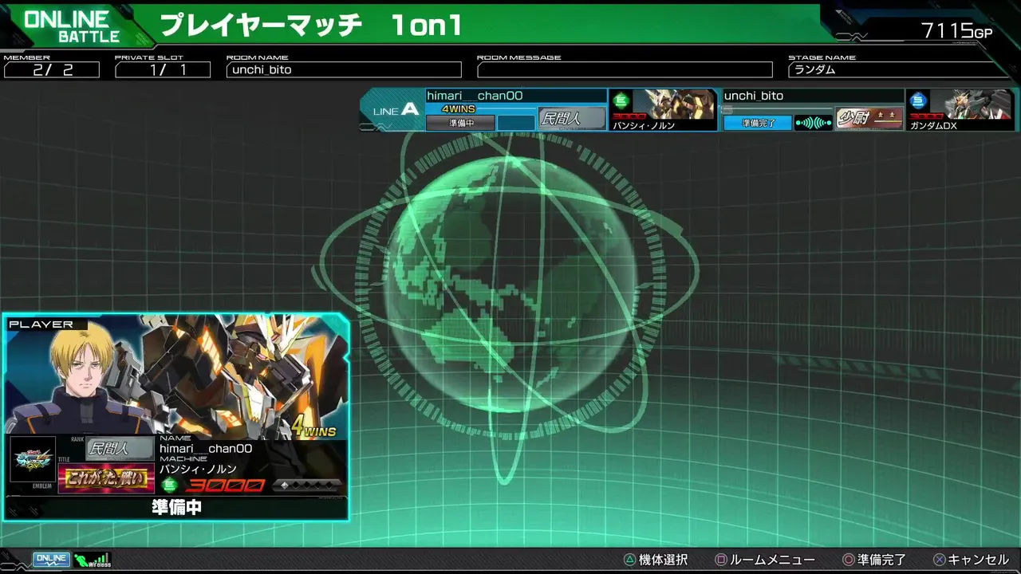Click the title plate in the player card
The height and width of the screenshot is (574, 1021).
click(106, 480)
